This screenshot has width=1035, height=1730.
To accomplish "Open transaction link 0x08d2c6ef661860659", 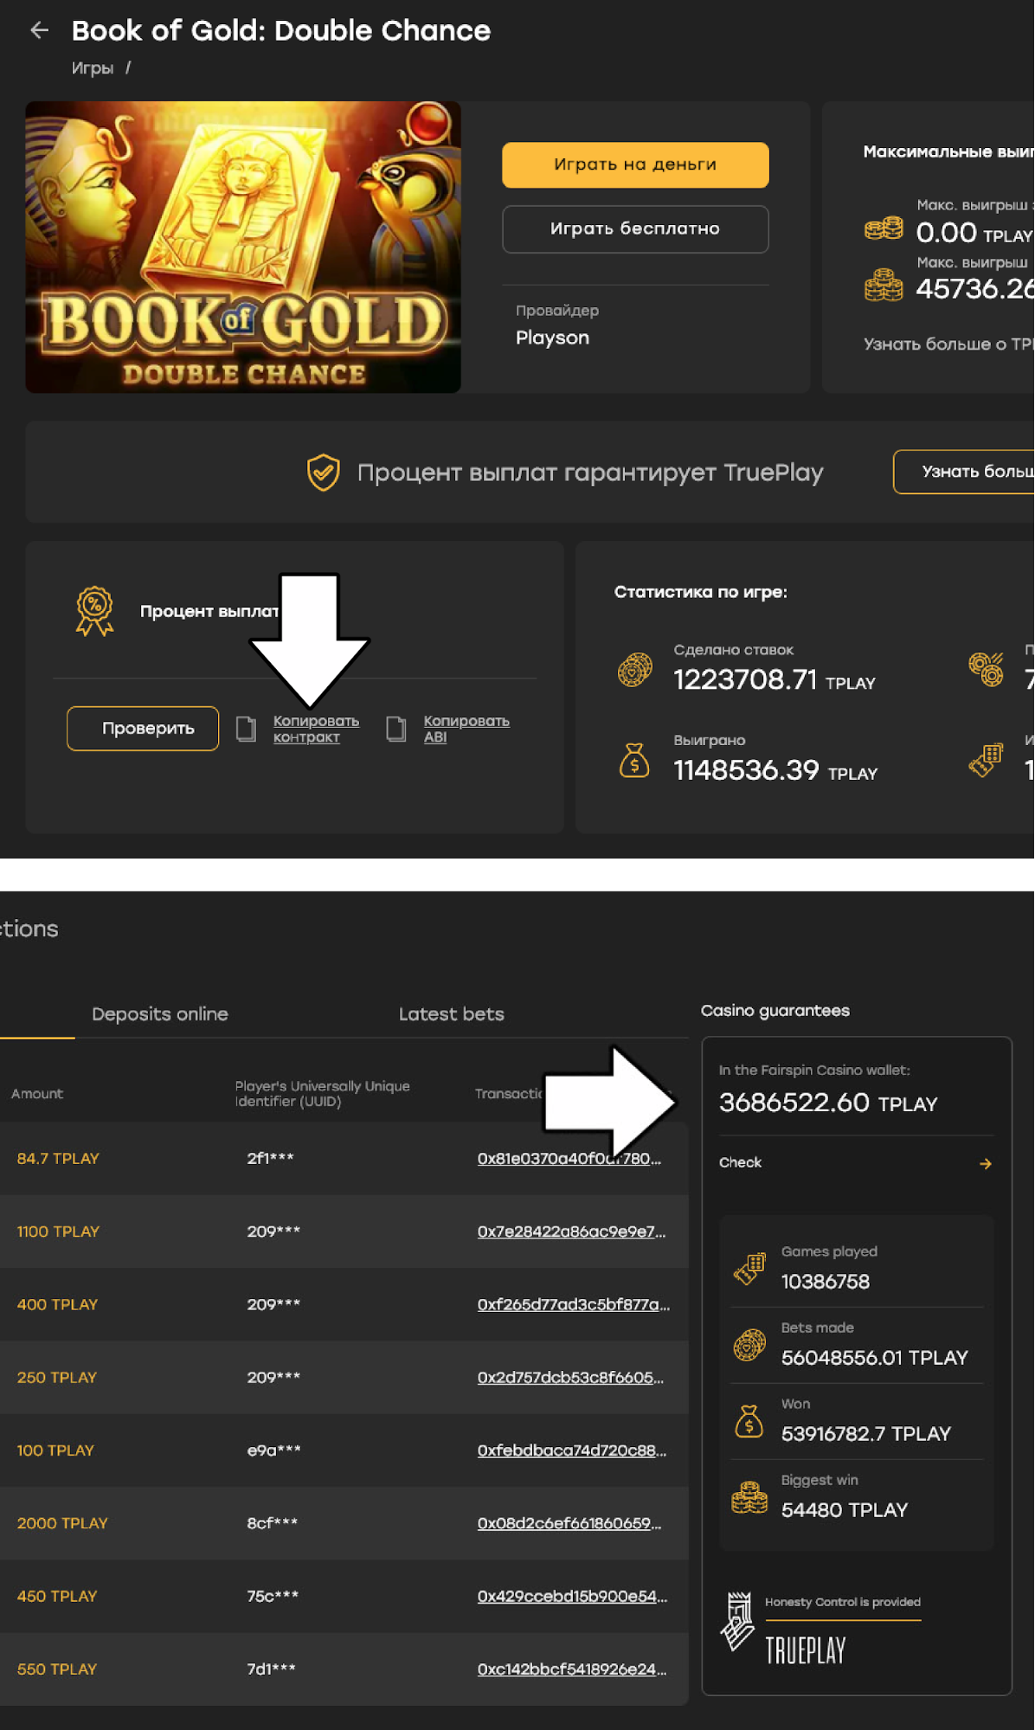I will pos(569,1523).
